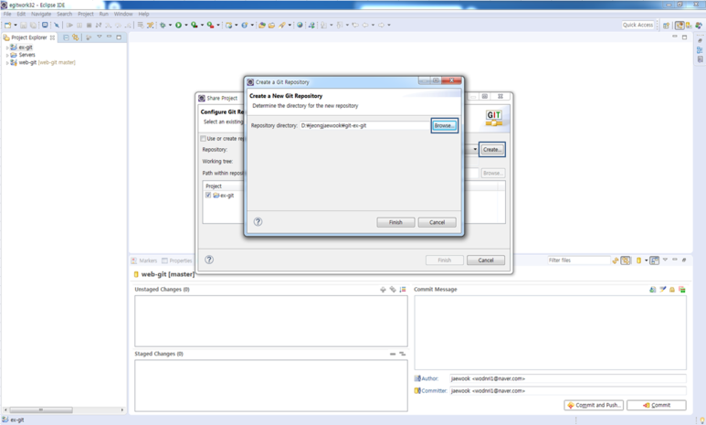Click the New wizard toolbar icon

(x=7, y=26)
